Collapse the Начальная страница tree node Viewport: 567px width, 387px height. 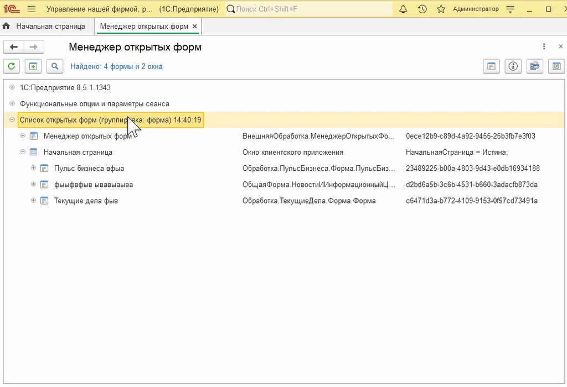[23, 152]
